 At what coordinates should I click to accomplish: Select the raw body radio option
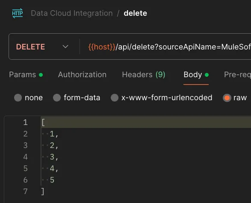pyautogui.click(x=227, y=98)
